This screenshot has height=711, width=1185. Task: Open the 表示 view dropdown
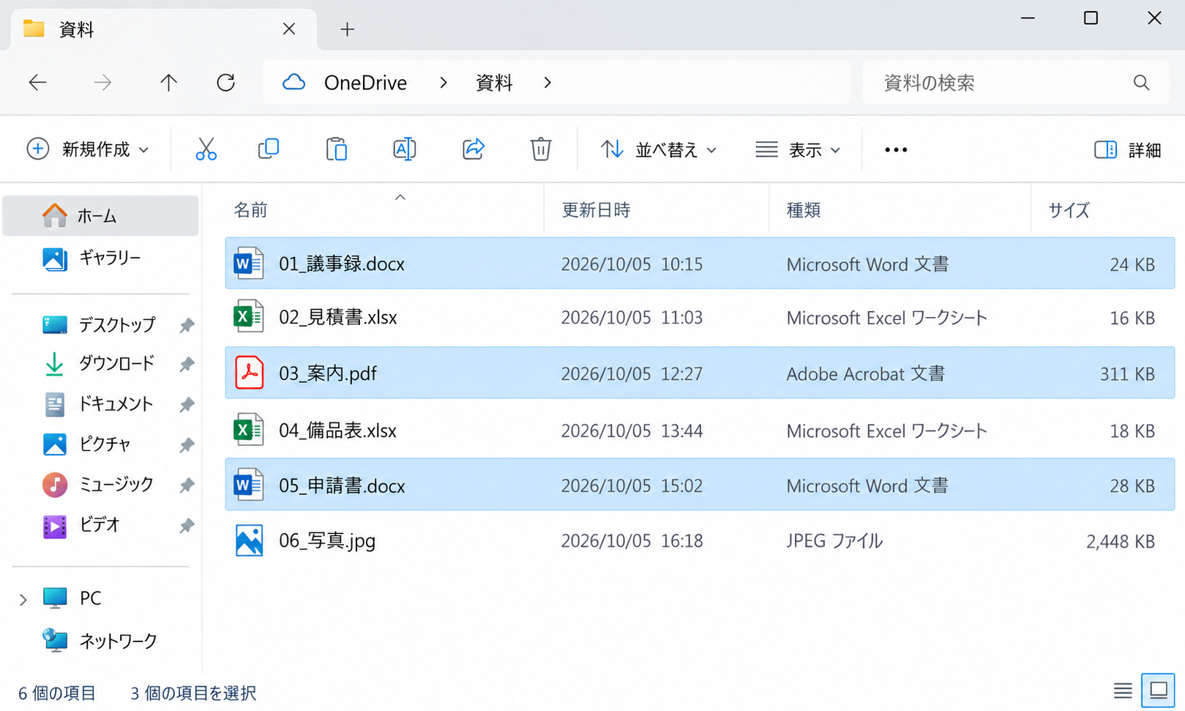click(x=798, y=150)
